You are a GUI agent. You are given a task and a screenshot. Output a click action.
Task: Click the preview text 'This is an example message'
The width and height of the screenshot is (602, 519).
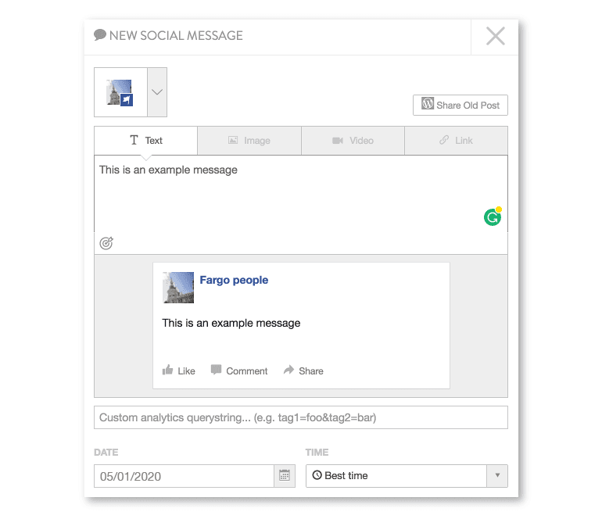[231, 323]
